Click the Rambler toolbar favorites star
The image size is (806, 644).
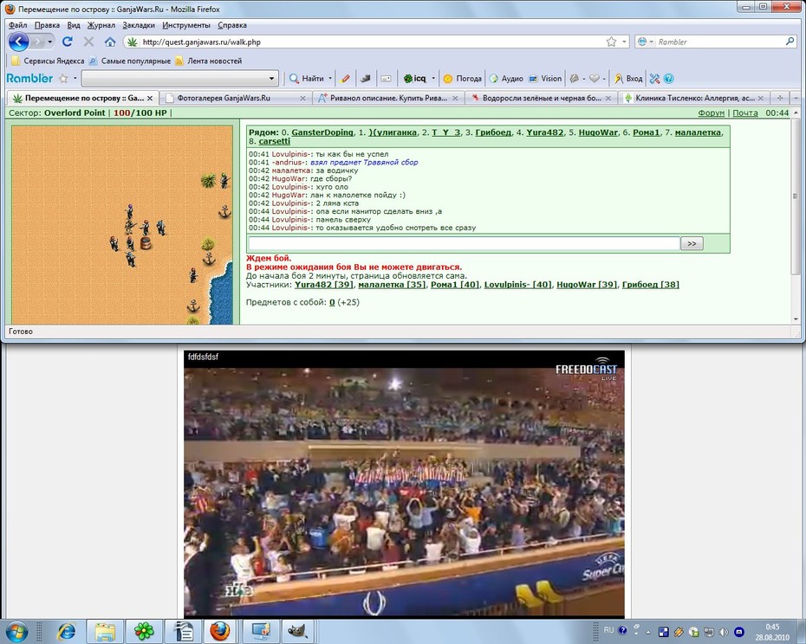click(63, 79)
